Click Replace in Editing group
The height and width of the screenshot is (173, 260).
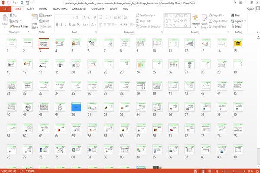237,21
